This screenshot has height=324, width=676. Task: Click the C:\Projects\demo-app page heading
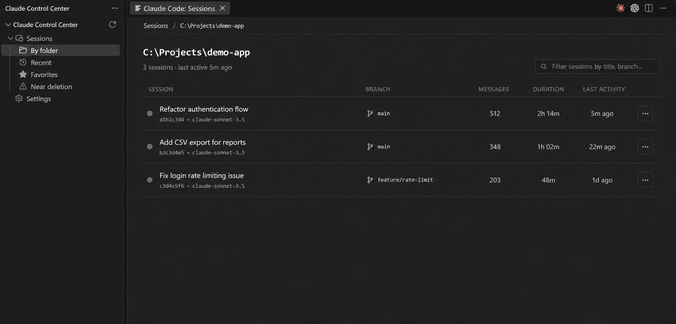tap(196, 52)
